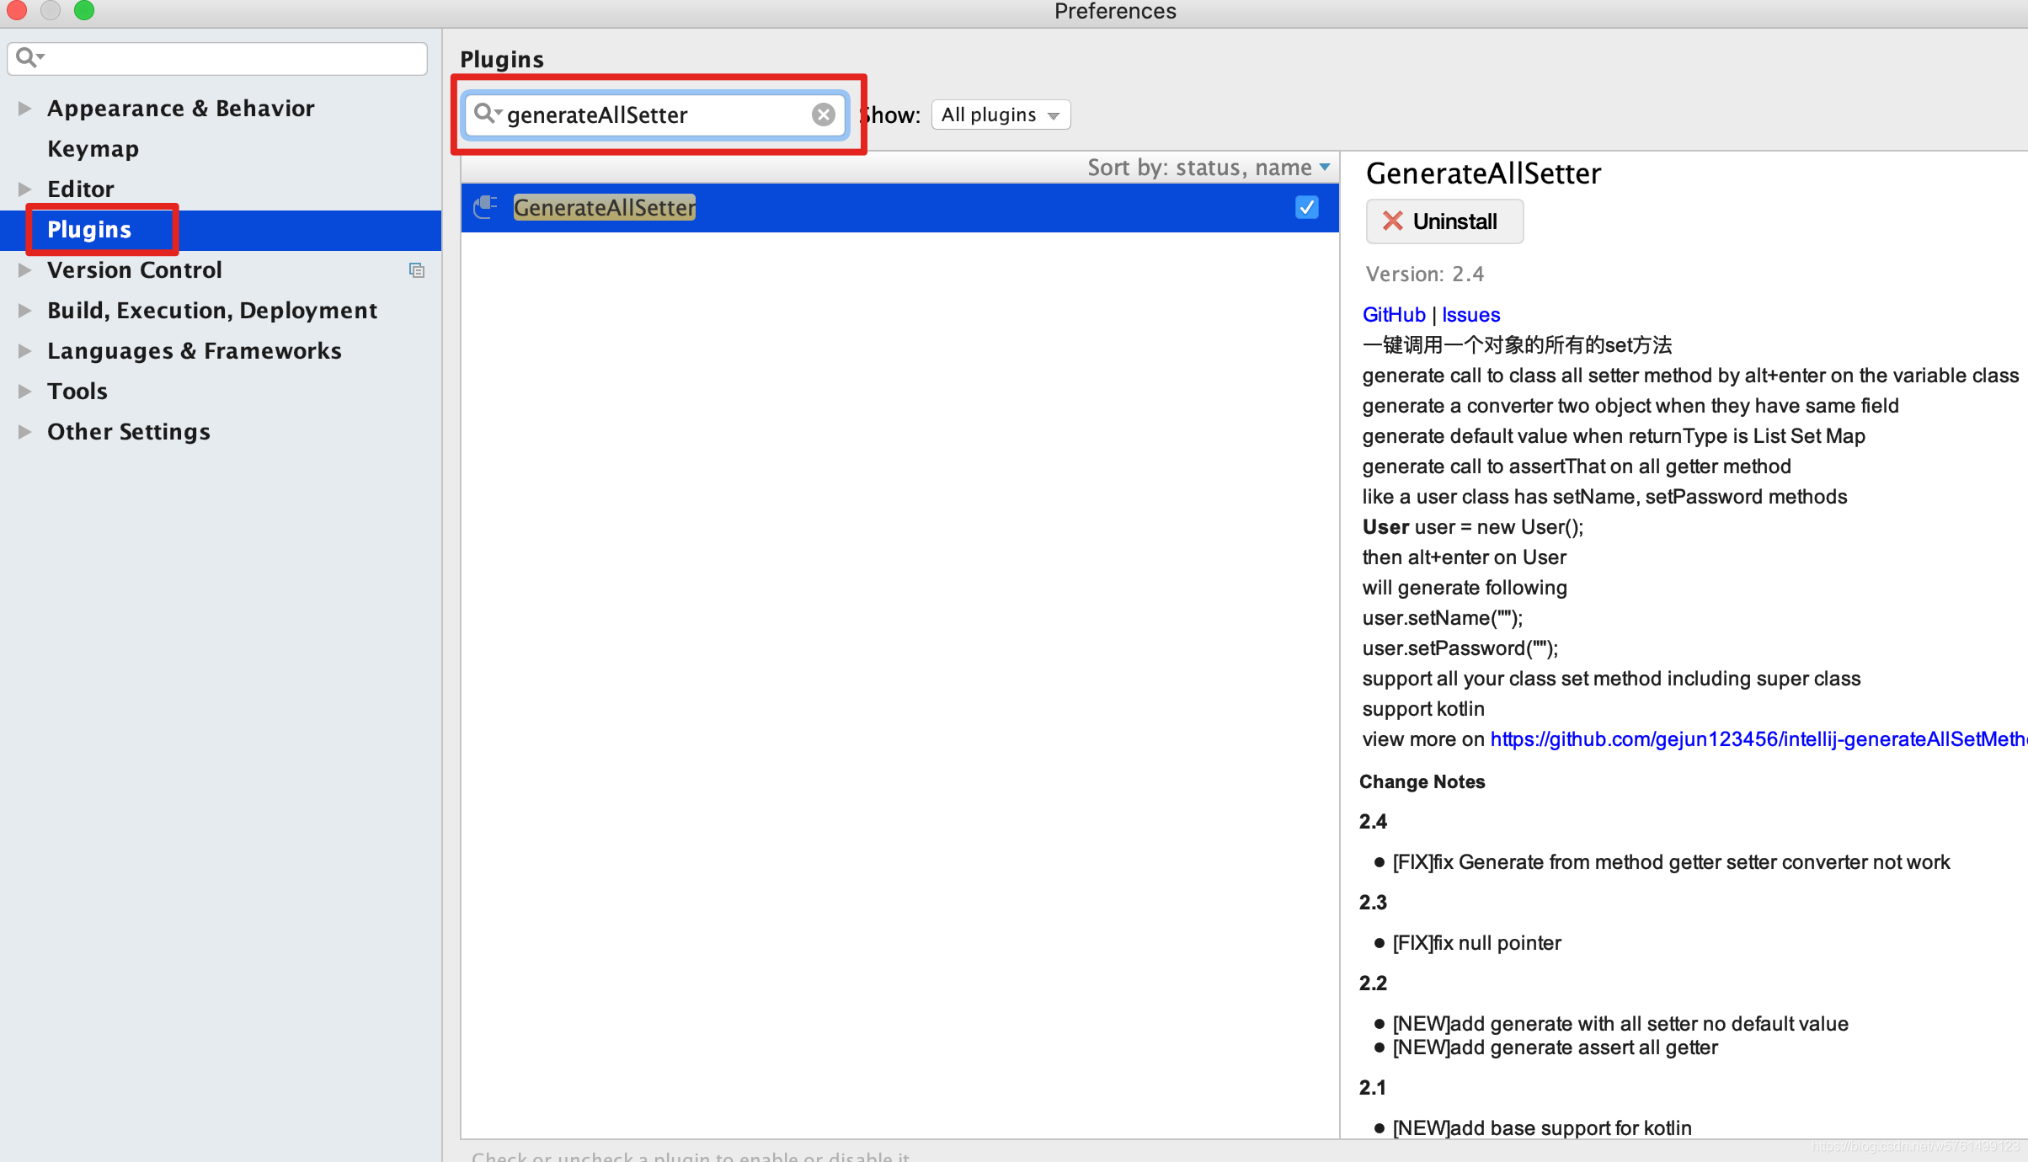Expand the Other Settings section
This screenshot has width=2028, height=1162.
tap(24, 431)
